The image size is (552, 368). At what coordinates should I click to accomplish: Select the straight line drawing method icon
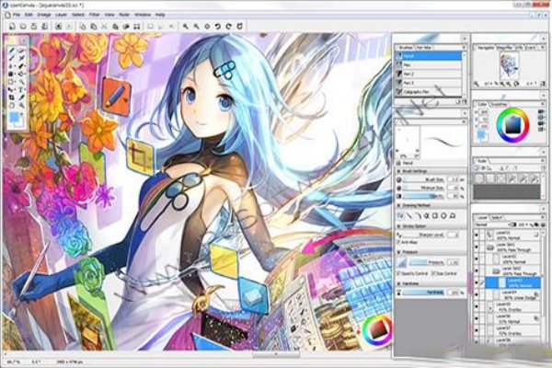409,215
